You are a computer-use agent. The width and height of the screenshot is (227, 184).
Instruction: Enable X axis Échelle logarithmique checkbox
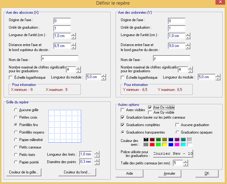click(11, 78)
